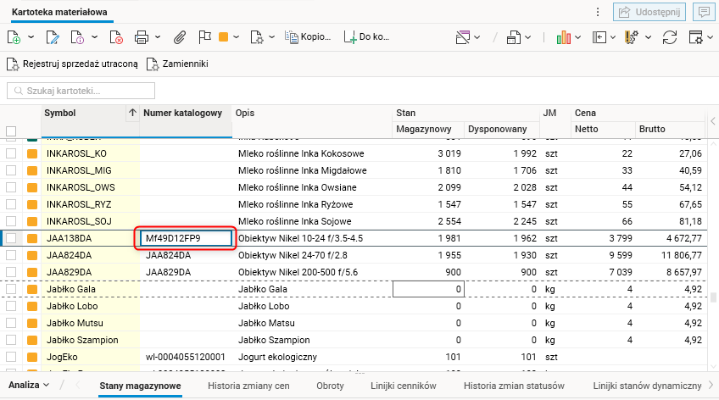719x400 pixels.
Task: Click the Szukaj kartoteki search field
Action: (x=81, y=90)
